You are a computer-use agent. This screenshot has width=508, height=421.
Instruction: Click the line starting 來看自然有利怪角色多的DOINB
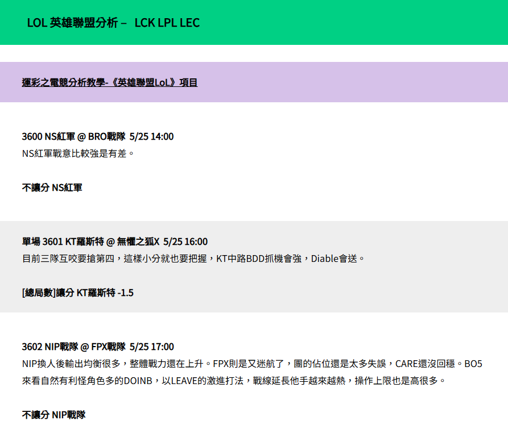(x=234, y=381)
